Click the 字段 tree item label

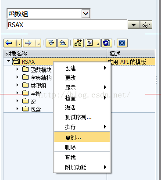click(36, 94)
